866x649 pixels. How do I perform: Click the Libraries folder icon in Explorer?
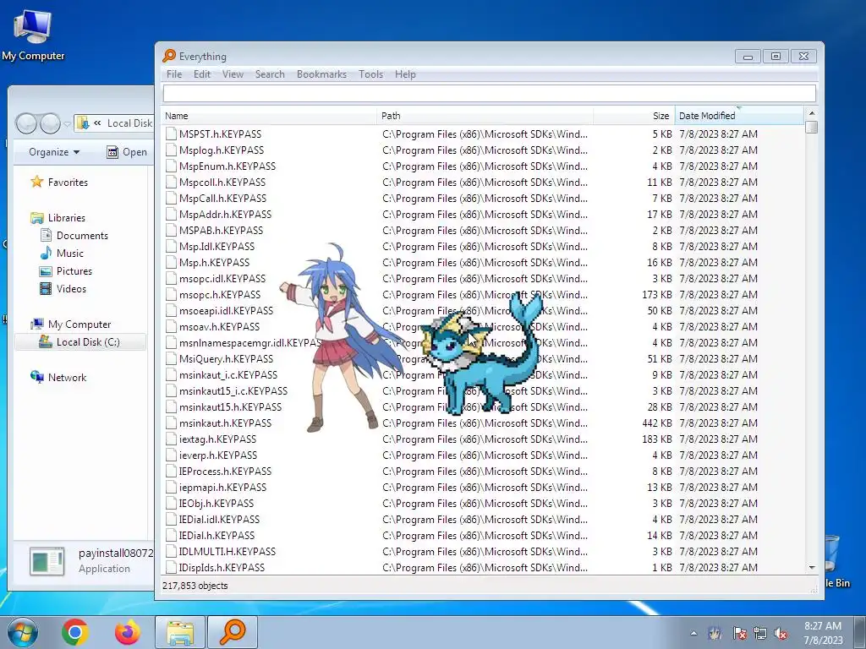click(x=37, y=217)
